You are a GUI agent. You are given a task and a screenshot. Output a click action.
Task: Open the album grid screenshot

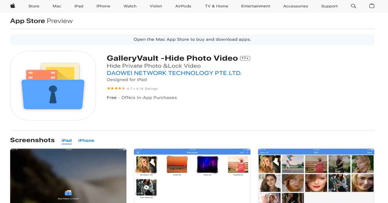click(x=192, y=176)
